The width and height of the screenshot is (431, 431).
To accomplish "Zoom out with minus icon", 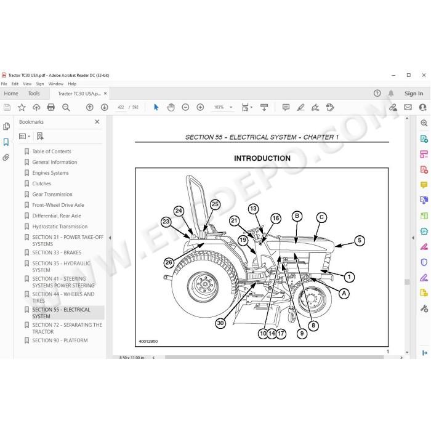I will (x=185, y=107).
